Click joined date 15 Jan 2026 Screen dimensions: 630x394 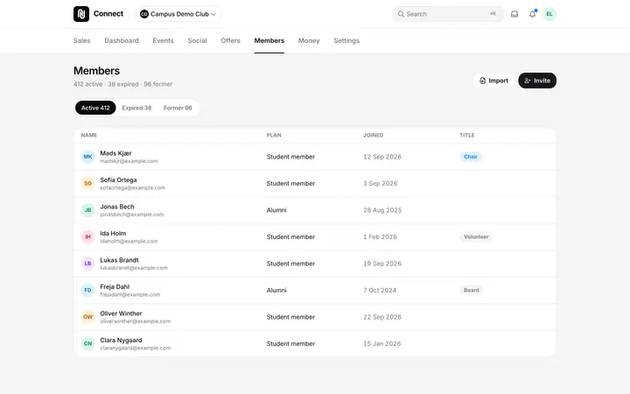pos(382,344)
